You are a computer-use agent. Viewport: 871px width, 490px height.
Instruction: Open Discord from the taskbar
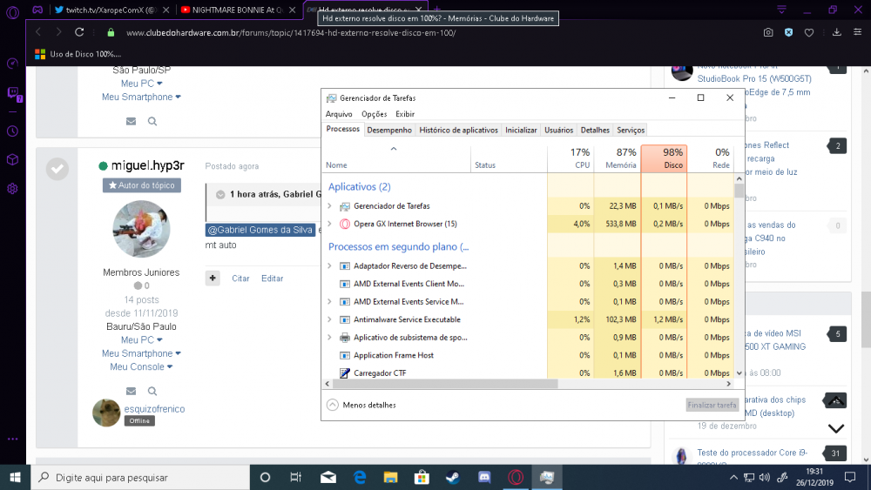pyautogui.click(x=484, y=477)
